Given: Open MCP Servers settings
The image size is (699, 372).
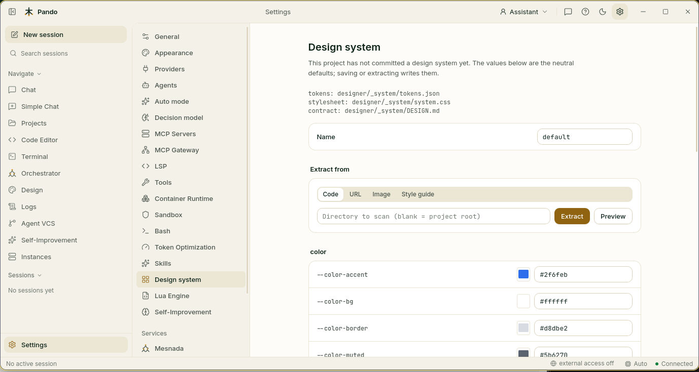Looking at the screenshot, I should [191, 134].
